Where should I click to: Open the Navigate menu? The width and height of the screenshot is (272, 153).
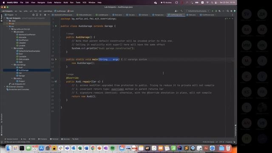41,3
